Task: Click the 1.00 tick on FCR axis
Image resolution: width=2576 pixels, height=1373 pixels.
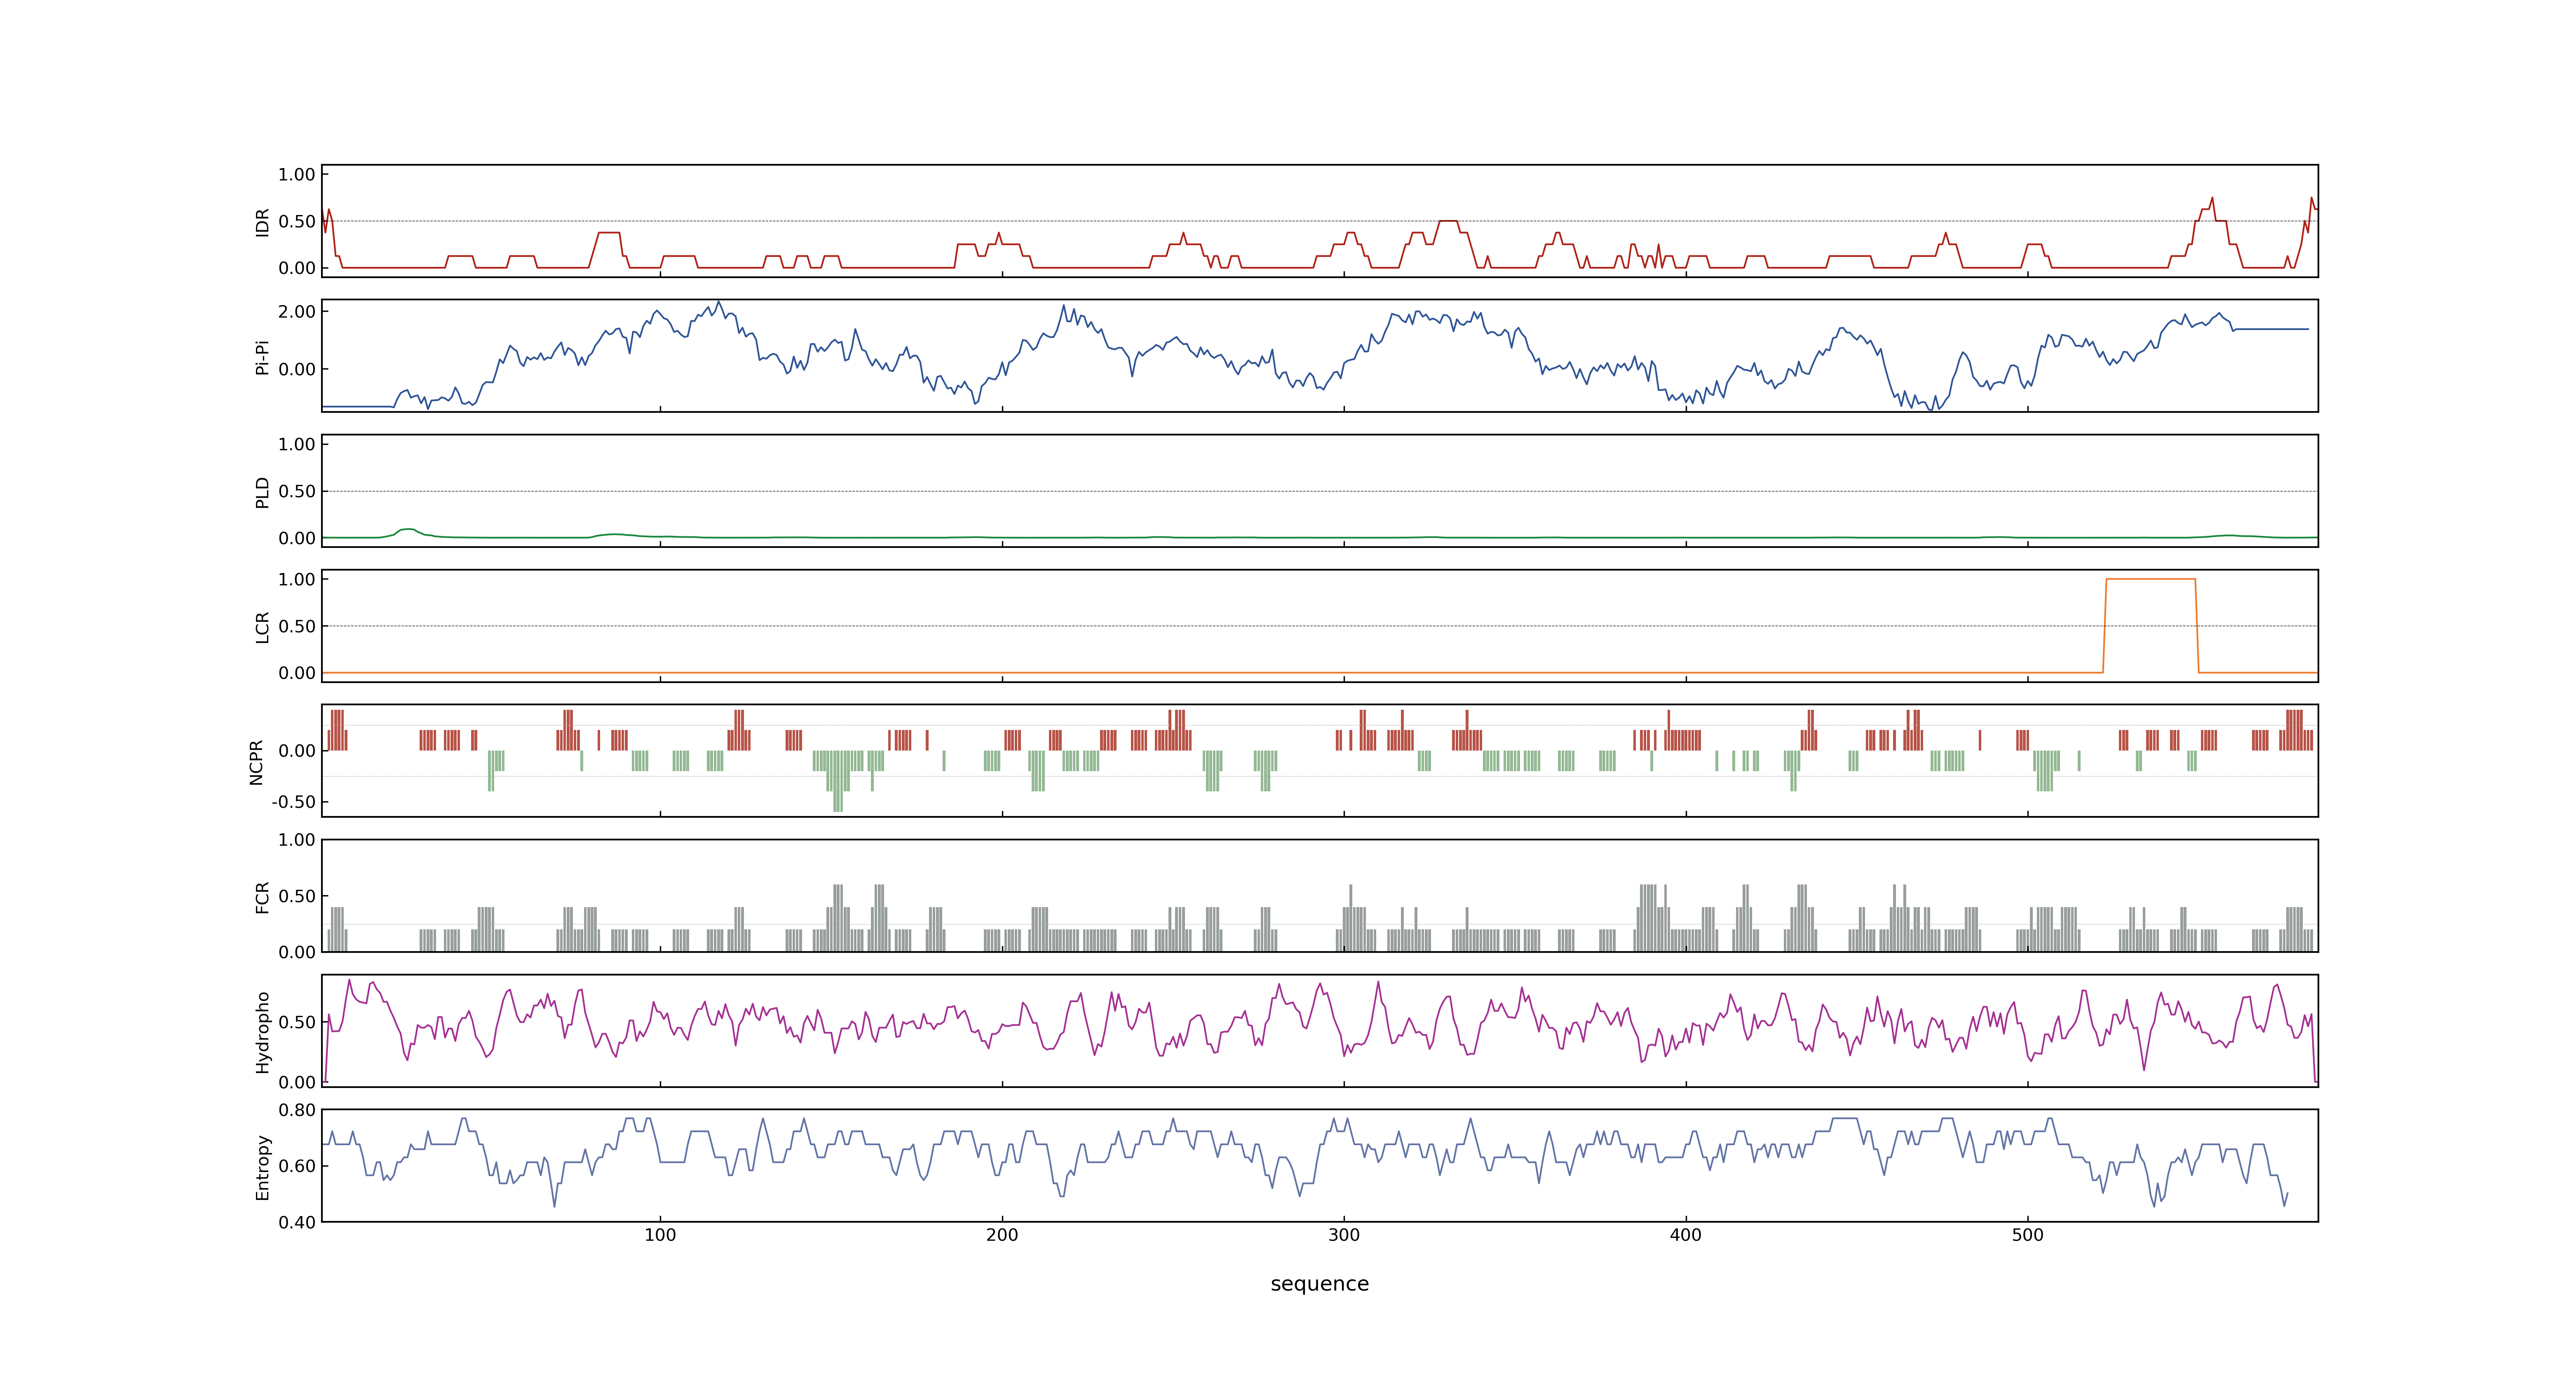Action: click(x=297, y=840)
